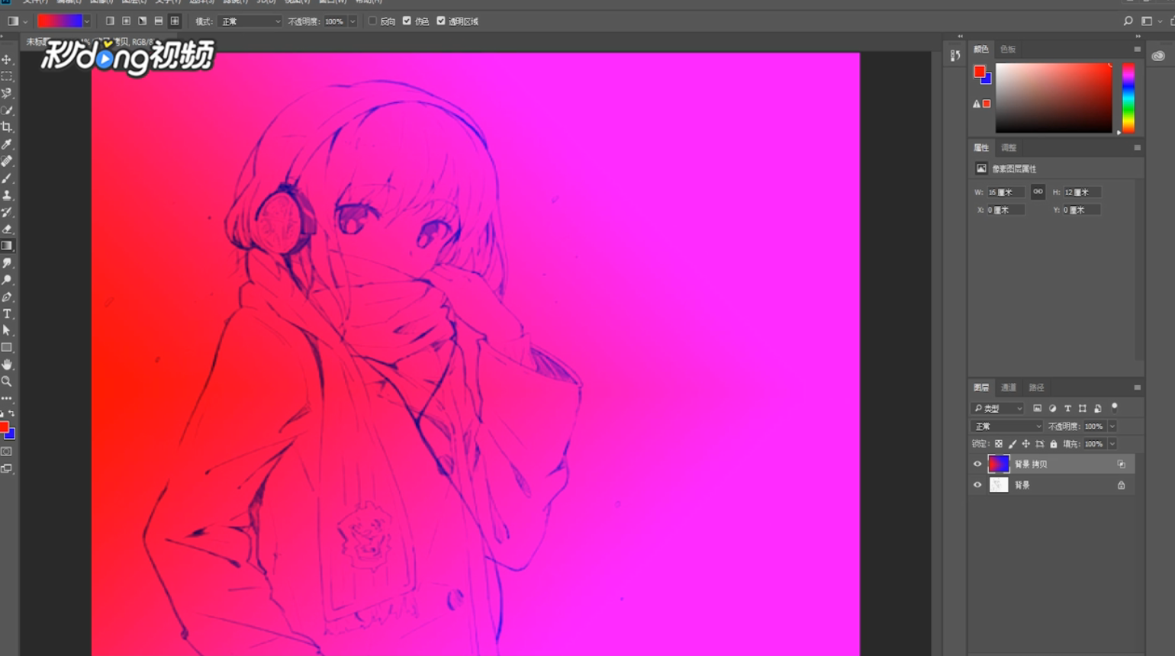Select the Dodge tool

(7, 280)
